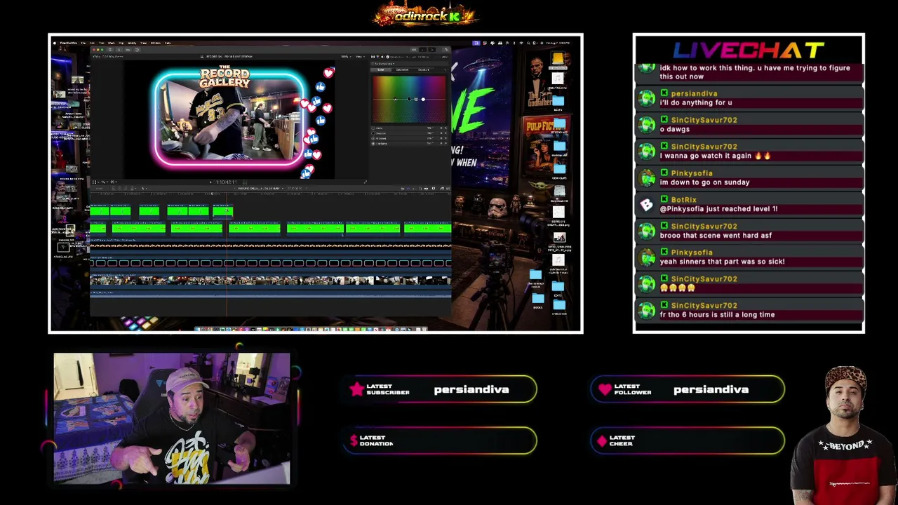Open the ODIN CLIPS folder on the desktop
Viewport: 898px width, 505px height.
558,169
